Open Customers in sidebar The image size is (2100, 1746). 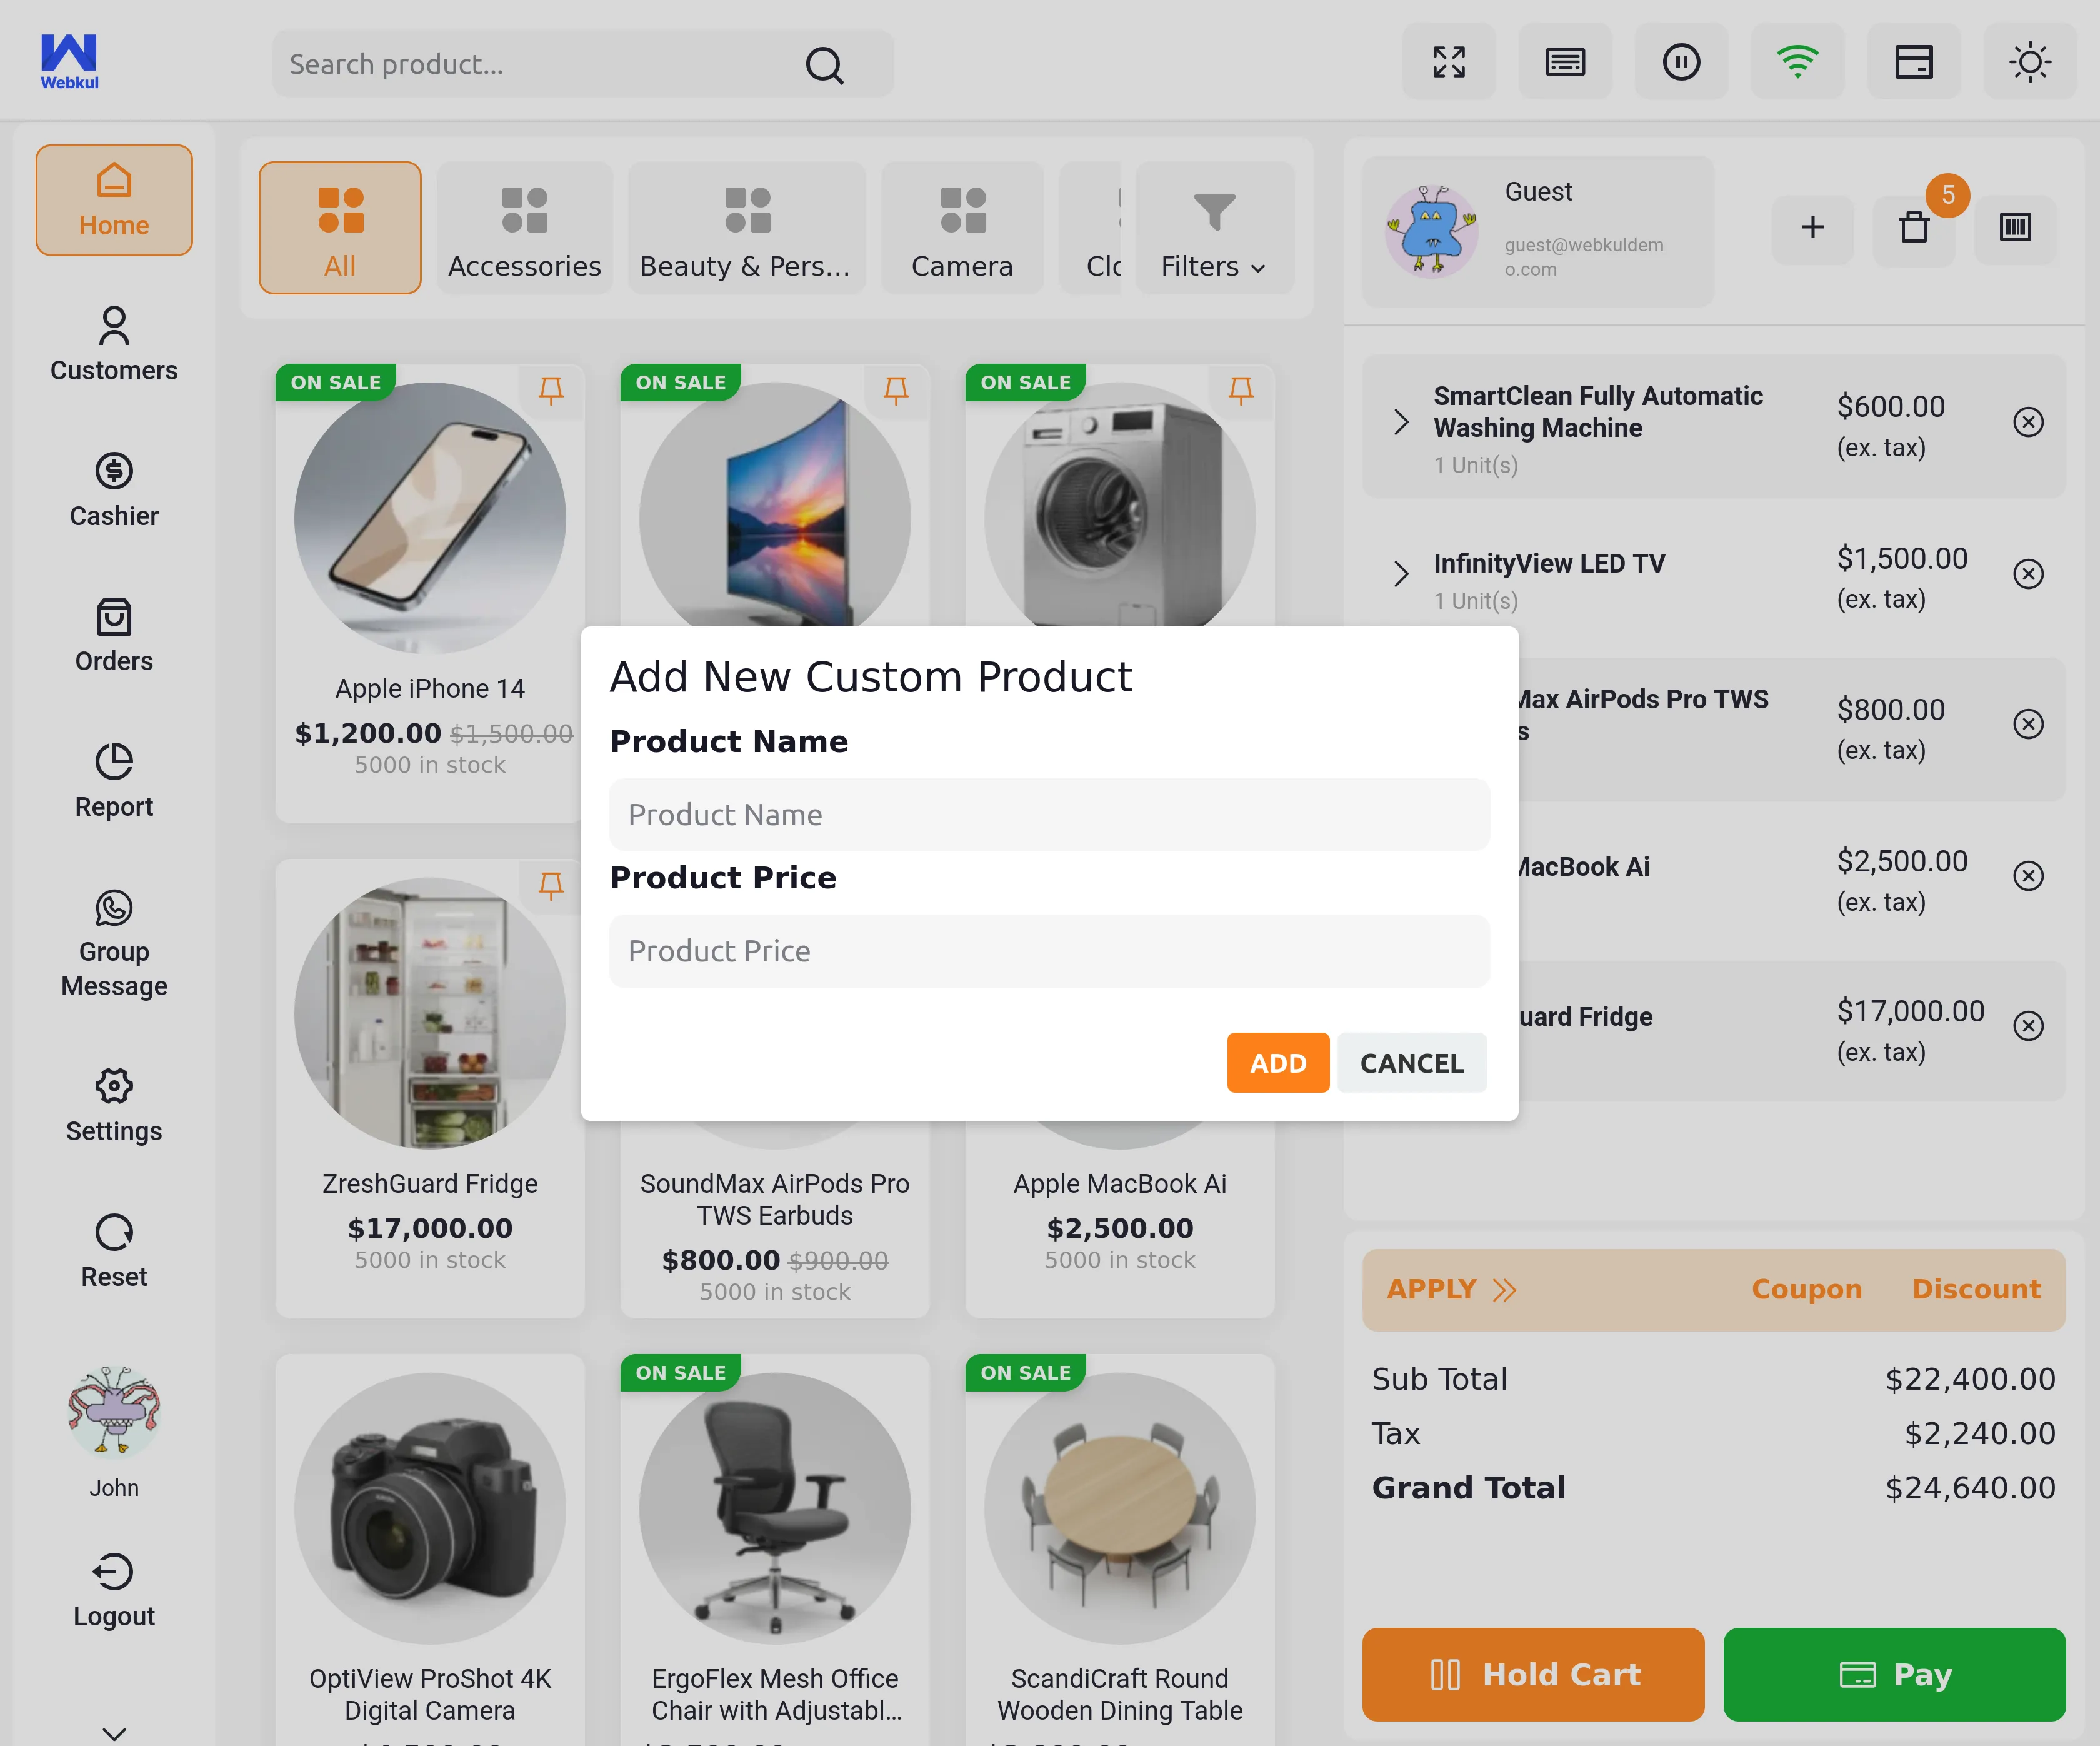pyautogui.click(x=114, y=344)
